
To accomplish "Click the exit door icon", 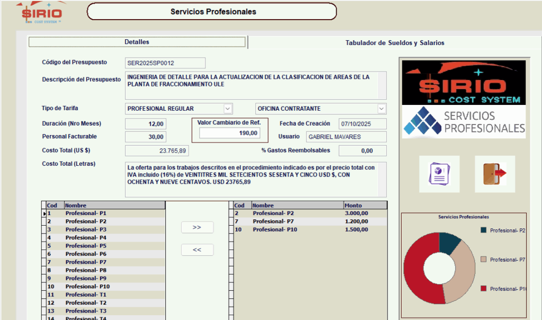I will [x=494, y=174].
